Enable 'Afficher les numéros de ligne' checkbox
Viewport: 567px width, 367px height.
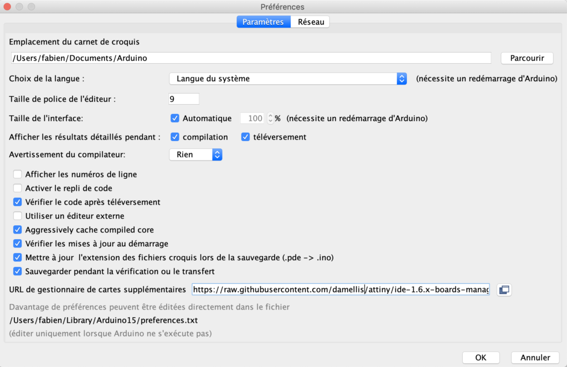tap(18, 174)
